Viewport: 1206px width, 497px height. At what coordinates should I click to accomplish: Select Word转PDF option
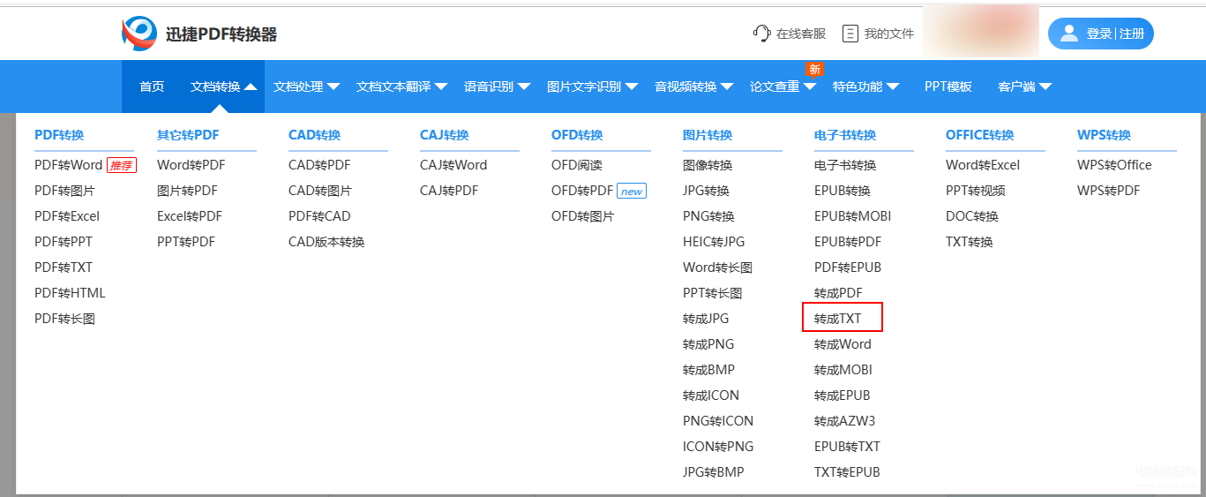(x=191, y=165)
